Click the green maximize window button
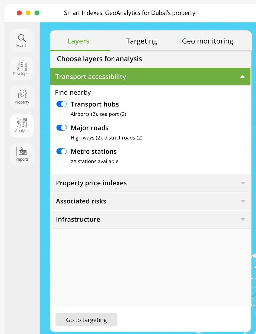 37,13
